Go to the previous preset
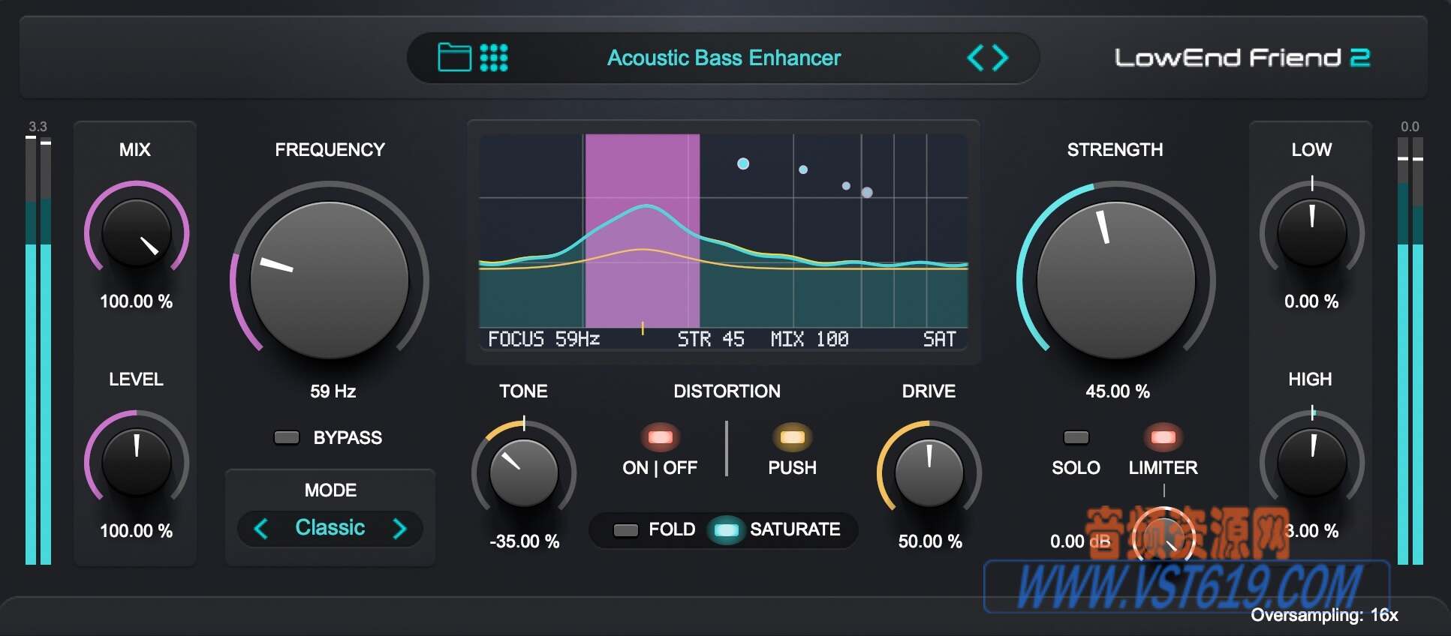This screenshot has width=1451, height=636. point(974,58)
